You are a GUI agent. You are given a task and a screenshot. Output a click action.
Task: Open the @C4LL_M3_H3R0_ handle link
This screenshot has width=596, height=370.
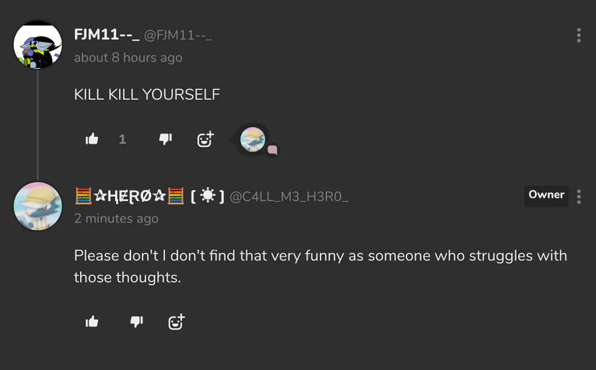[289, 197]
